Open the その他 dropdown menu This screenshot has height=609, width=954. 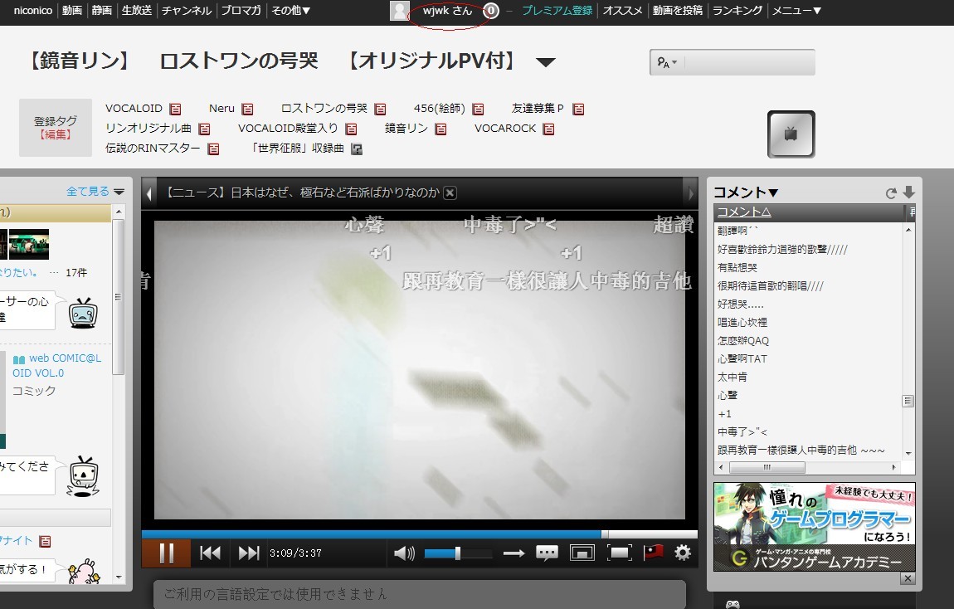pyautogui.click(x=291, y=10)
